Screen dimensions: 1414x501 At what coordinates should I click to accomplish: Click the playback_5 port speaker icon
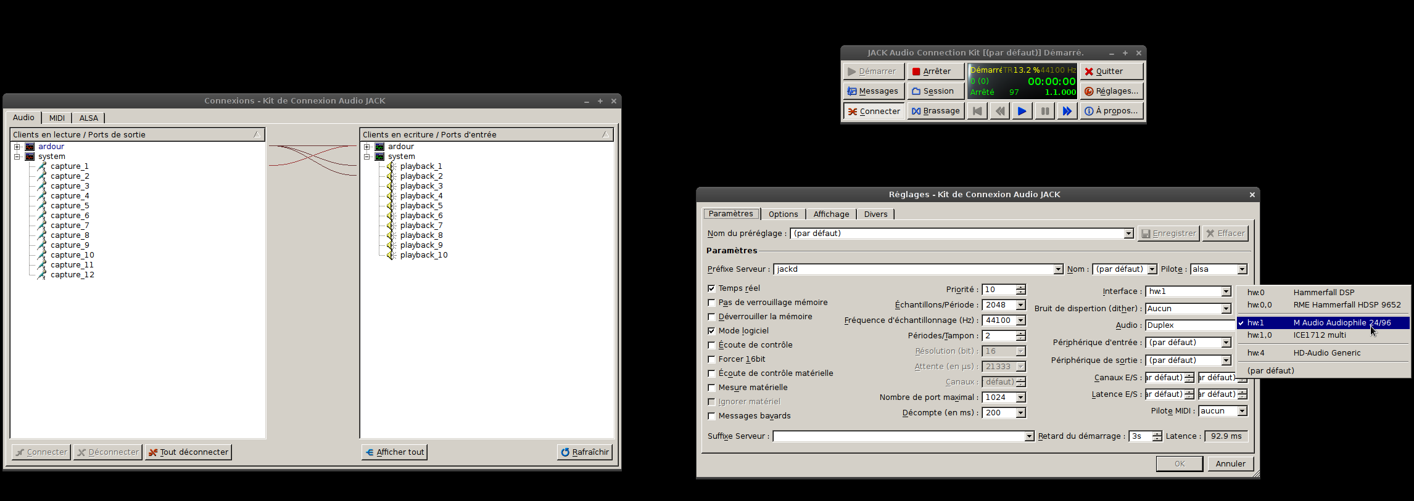click(391, 206)
